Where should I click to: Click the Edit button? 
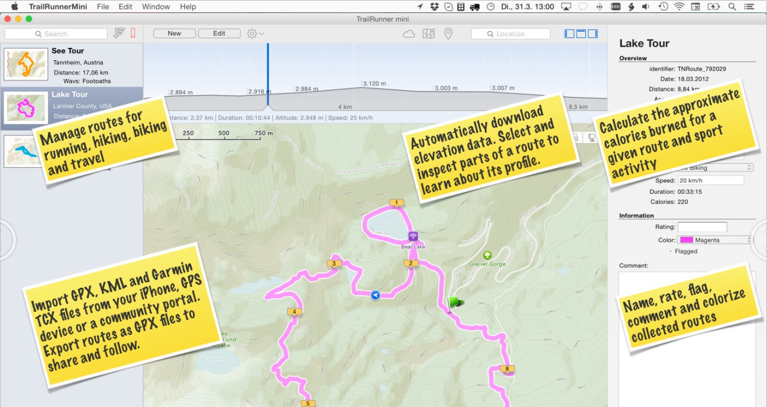219,33
